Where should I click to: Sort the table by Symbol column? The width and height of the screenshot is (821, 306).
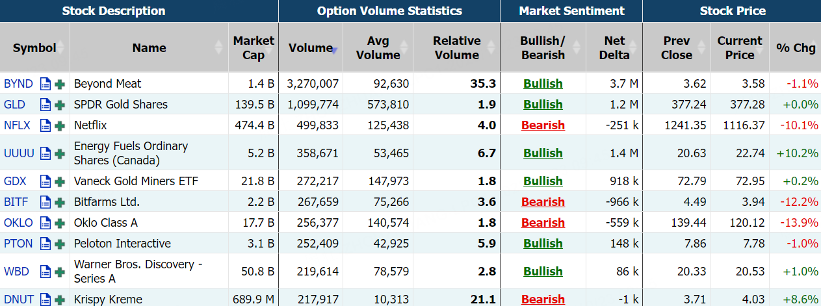tap(34, 47)
